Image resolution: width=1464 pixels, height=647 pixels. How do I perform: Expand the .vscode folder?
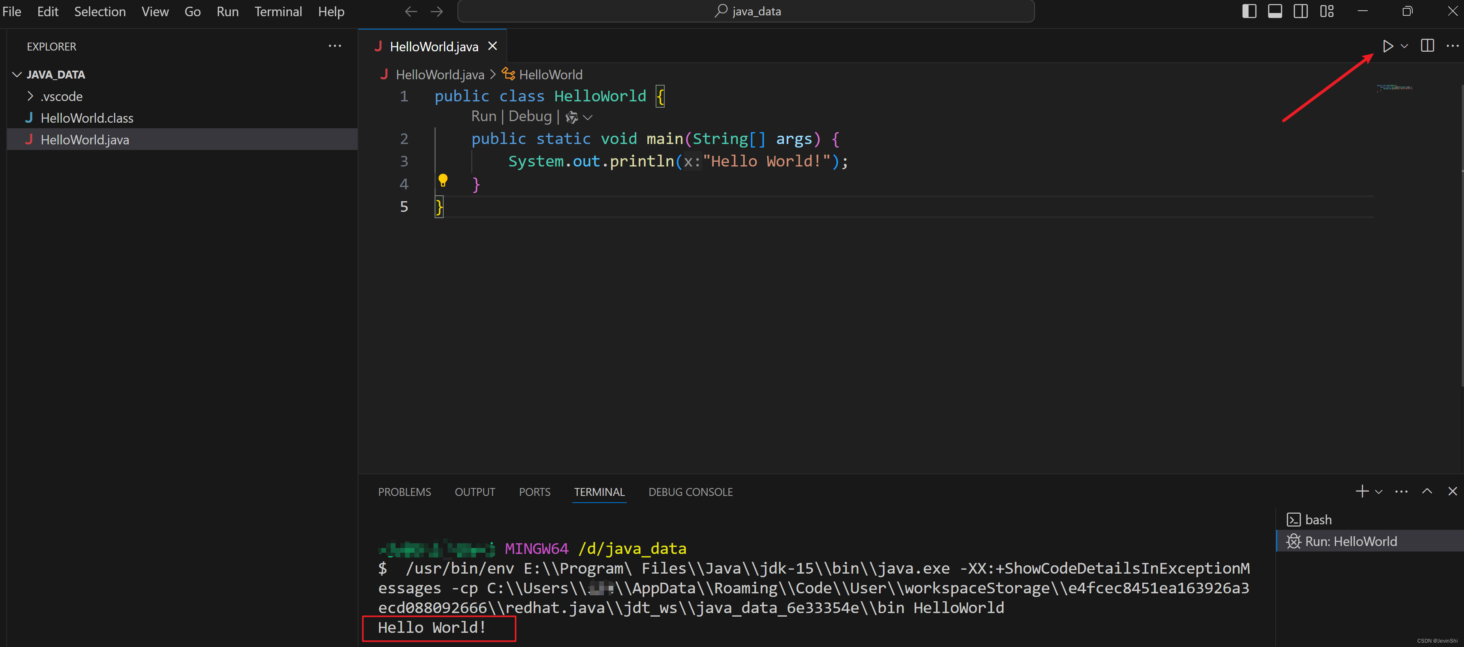[x=31, y=97]
